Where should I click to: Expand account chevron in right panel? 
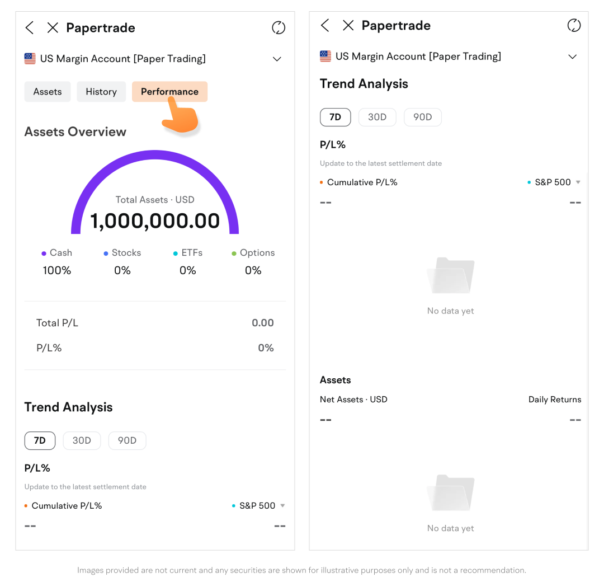coord(572,57)
